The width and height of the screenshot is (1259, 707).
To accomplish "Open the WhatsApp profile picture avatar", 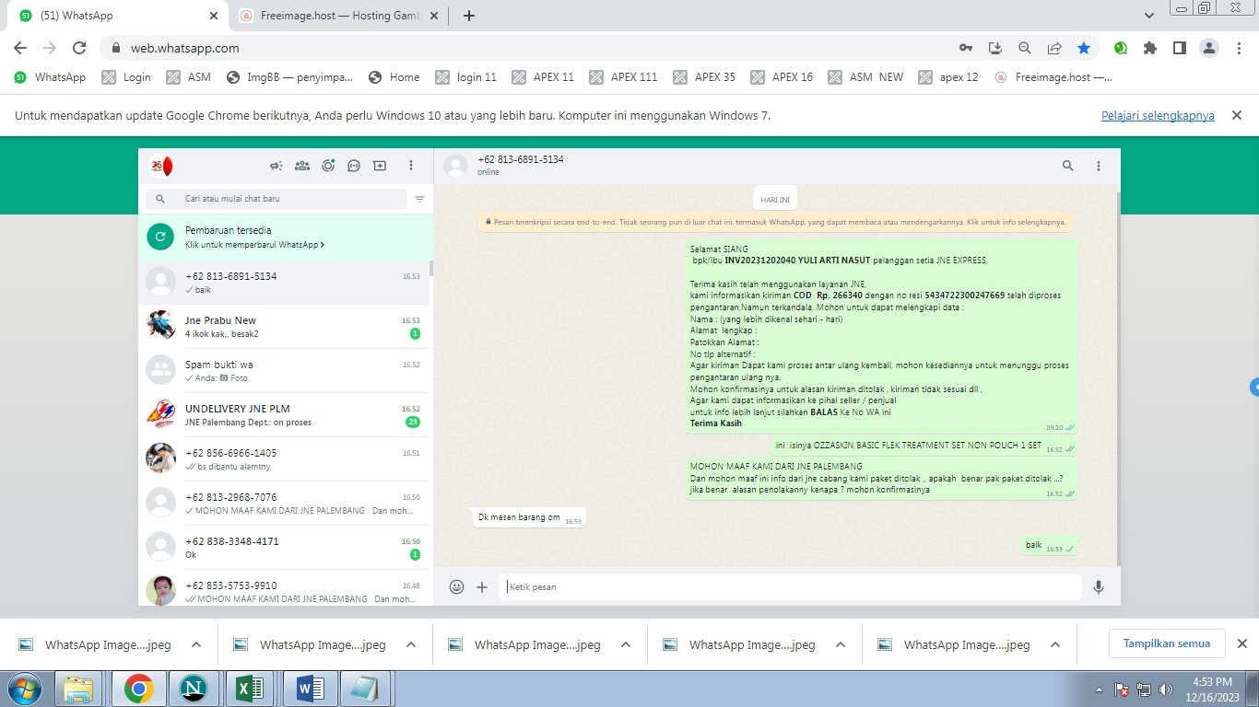I will pos(161,166).
